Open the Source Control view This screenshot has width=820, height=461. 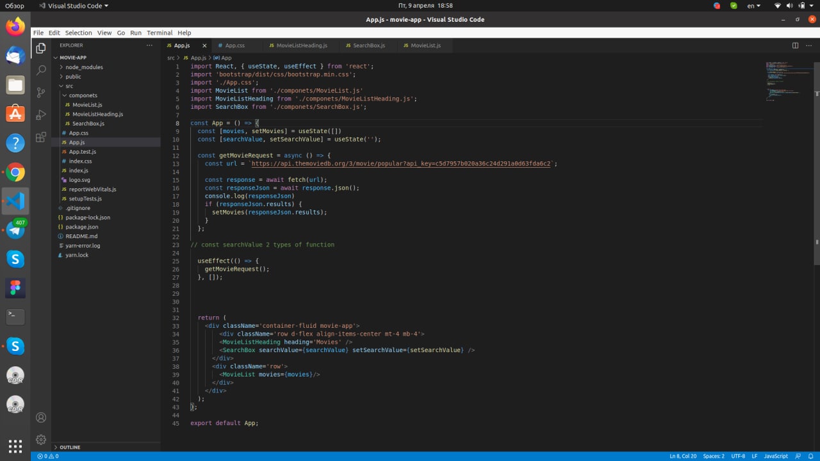click(41, 92)
